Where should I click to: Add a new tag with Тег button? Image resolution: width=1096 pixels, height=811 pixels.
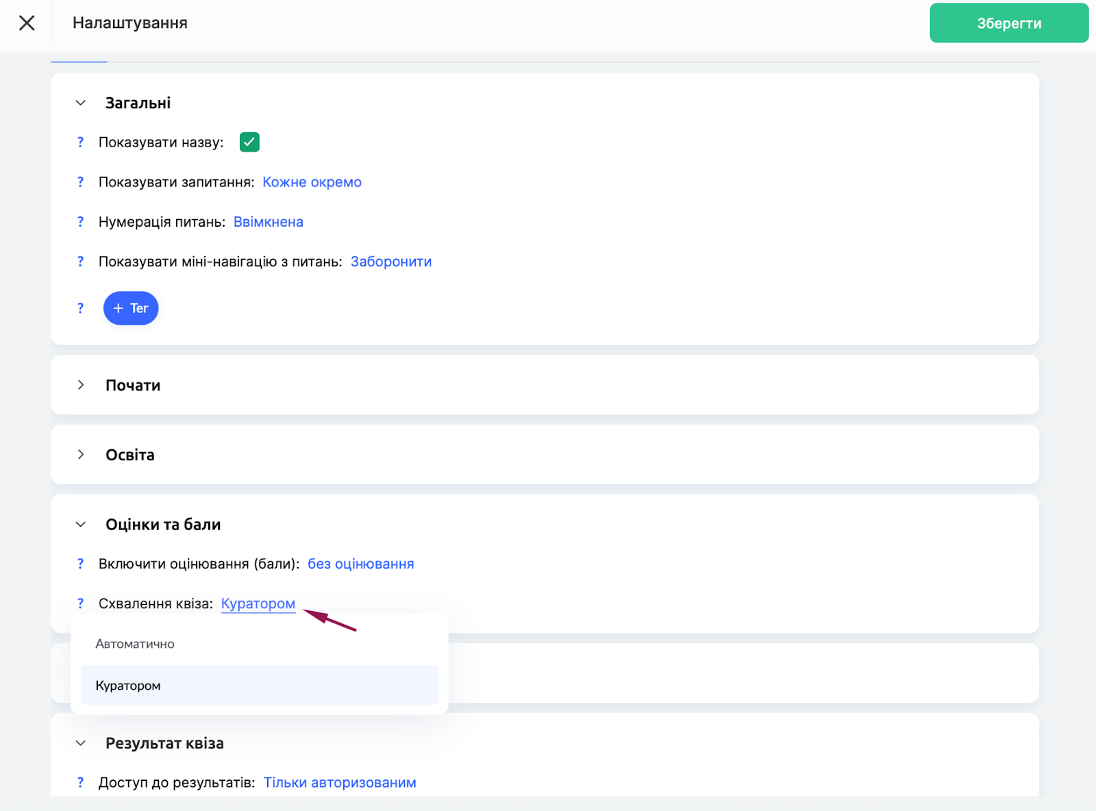131,308
